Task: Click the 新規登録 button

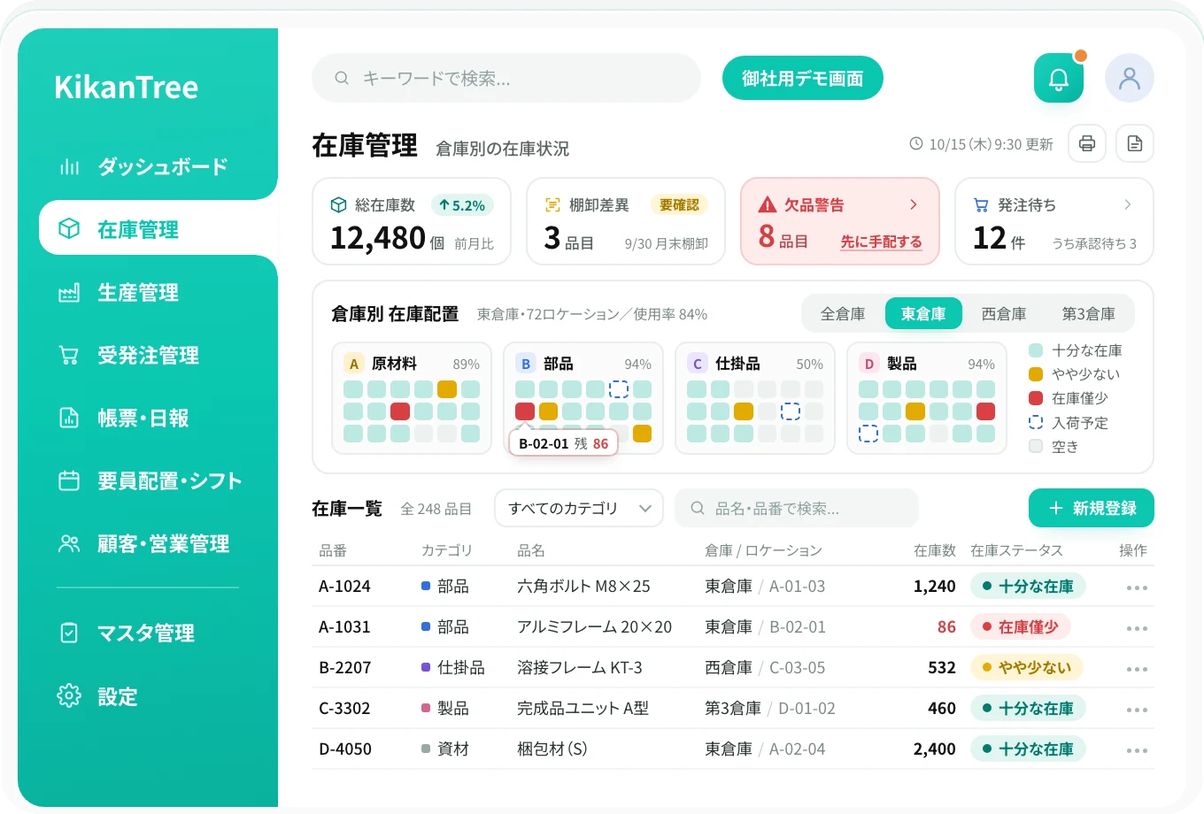Action: (x=1092, y=508)
